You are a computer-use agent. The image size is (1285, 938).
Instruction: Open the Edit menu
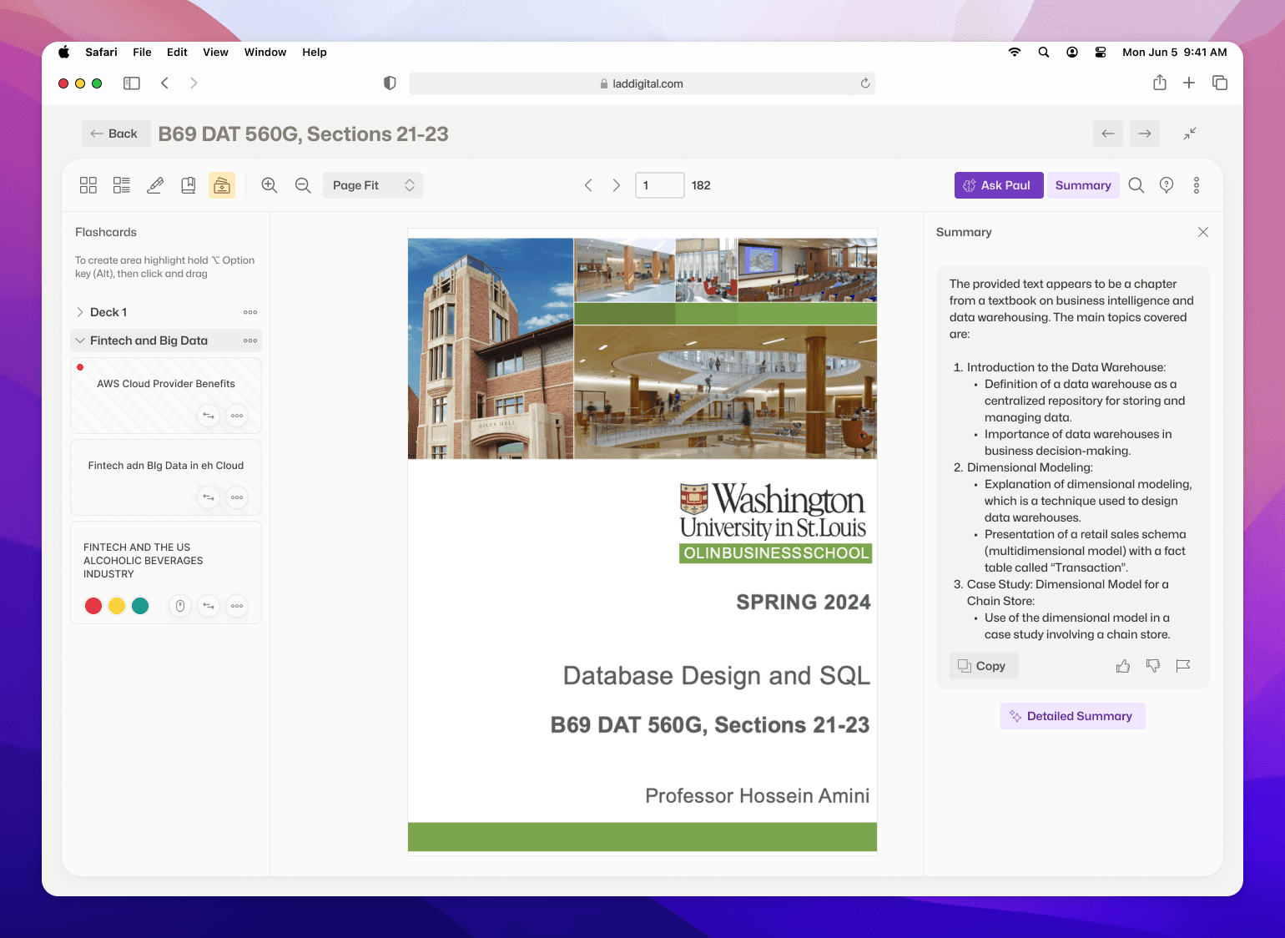click(x=177, y=52)
